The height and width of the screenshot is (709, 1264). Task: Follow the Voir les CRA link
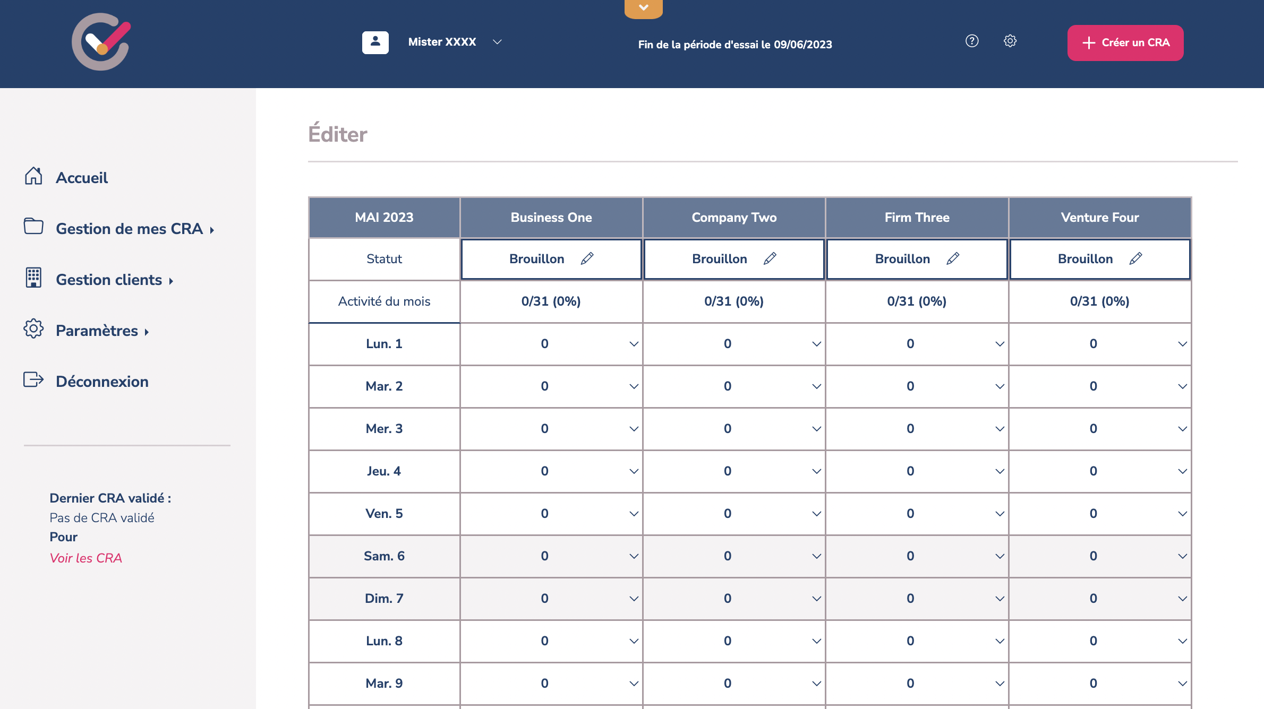point(86,558)
